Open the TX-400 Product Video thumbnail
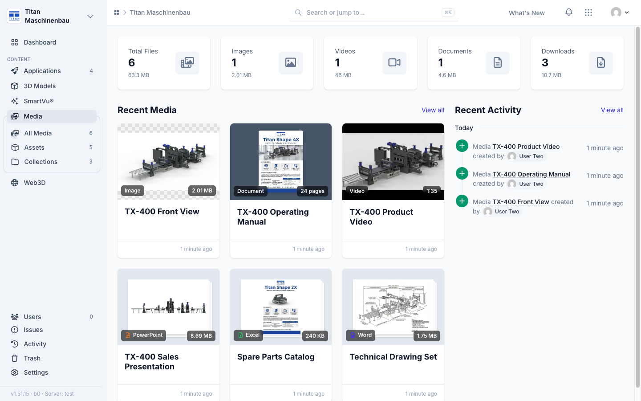Viewport: 641px width, 401px height. coord(393,162)
